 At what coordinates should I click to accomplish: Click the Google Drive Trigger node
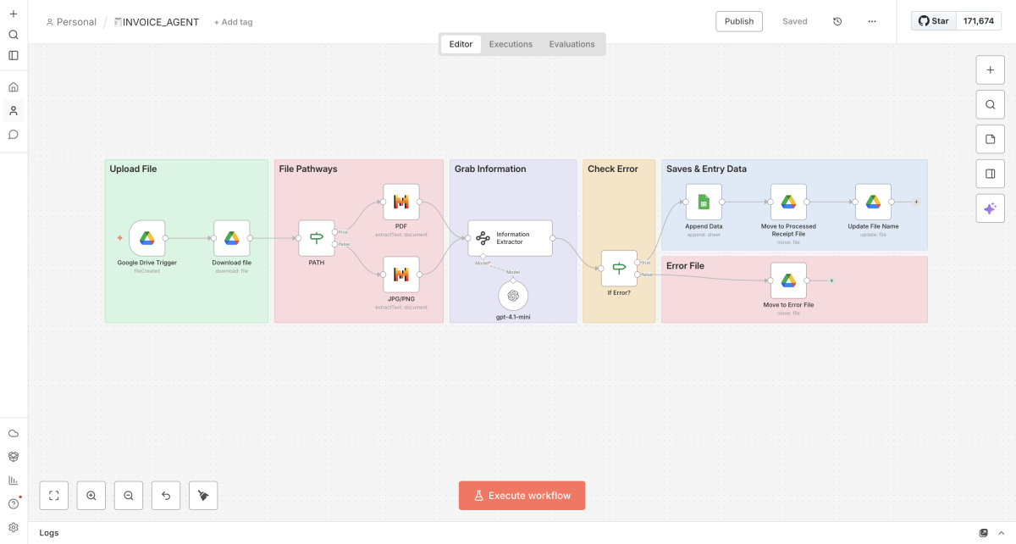coord(146,238)
